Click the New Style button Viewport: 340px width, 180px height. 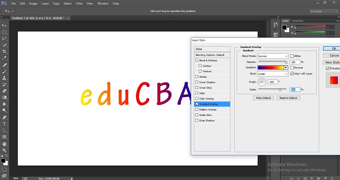click(x=331, y=62)
